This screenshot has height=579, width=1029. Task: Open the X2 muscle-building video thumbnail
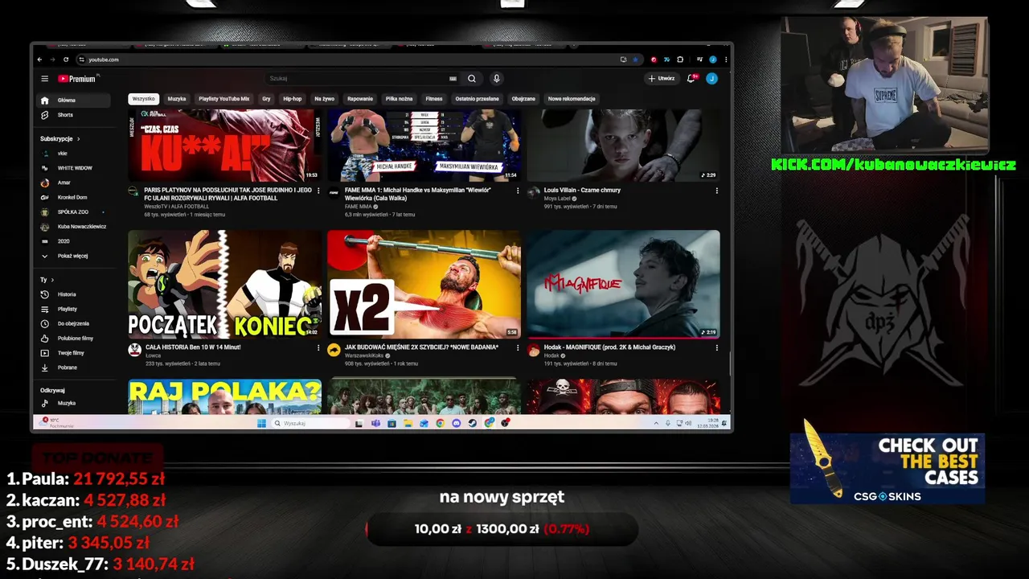(x=424, y=284)
